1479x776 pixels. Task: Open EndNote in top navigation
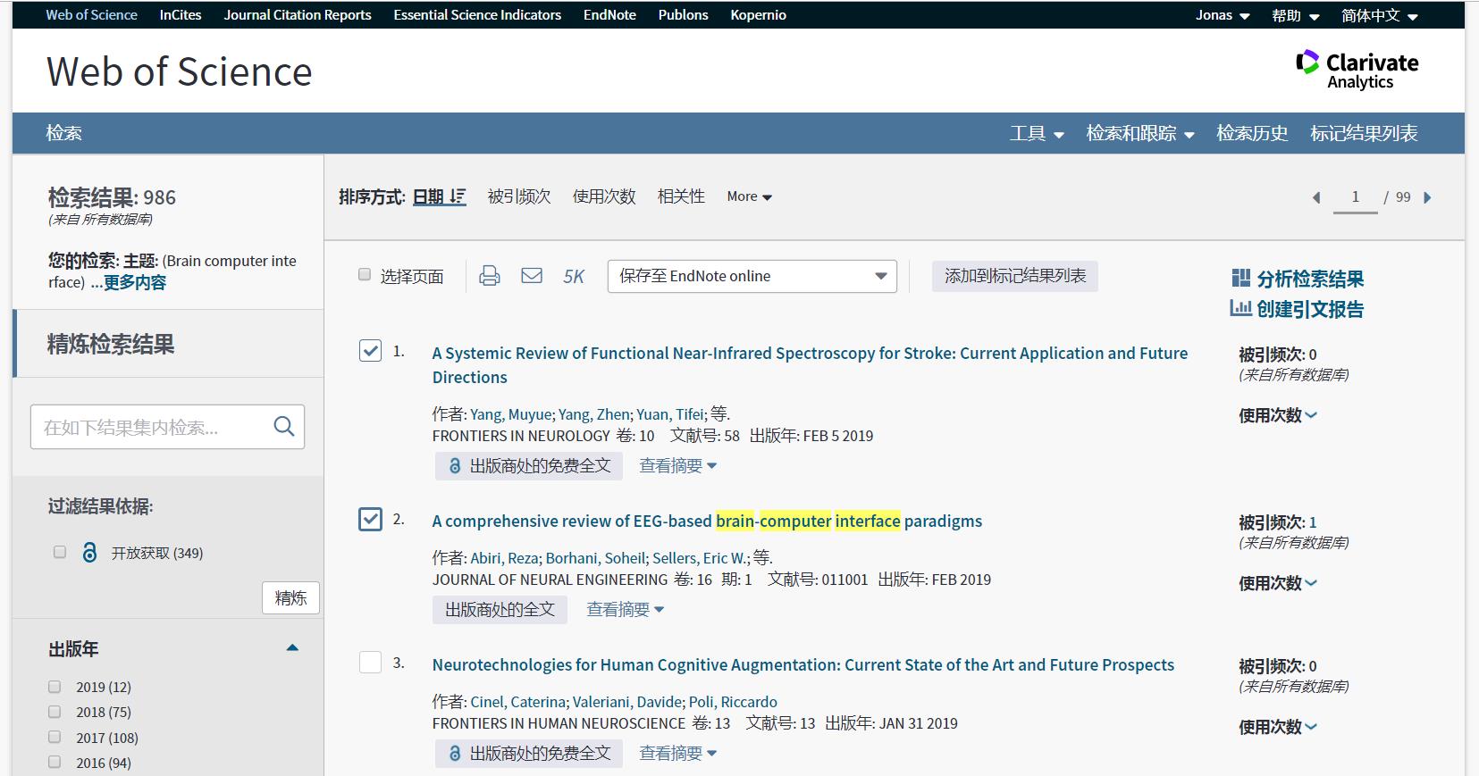point(609,15)
